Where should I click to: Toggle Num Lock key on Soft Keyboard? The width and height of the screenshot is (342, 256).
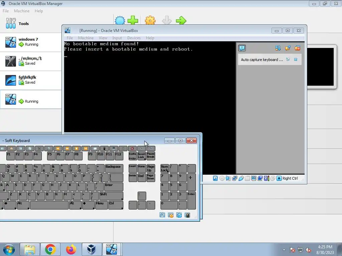coord(165,168)
